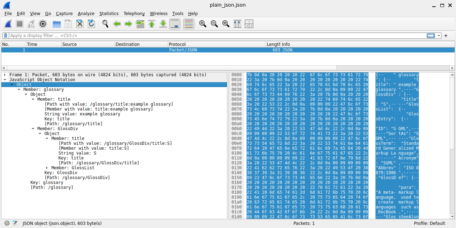
Task: Click the resize columns to content icon
Action: [237, 24]
